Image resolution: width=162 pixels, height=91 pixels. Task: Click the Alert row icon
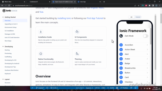(x=121, y=54)
